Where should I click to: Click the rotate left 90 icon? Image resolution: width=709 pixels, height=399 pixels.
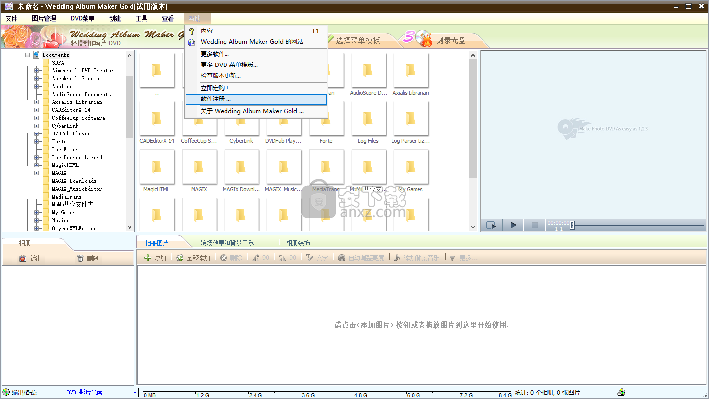click(x=256, y=258)
